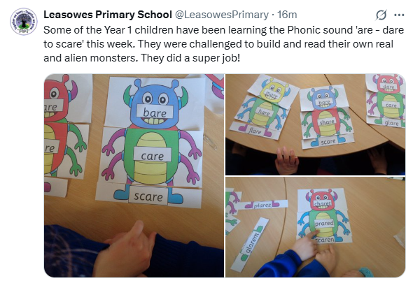Open the @LeasowesPrimary handle link
The width and height of the screenshot is (413, 283).
pos(222,15)
